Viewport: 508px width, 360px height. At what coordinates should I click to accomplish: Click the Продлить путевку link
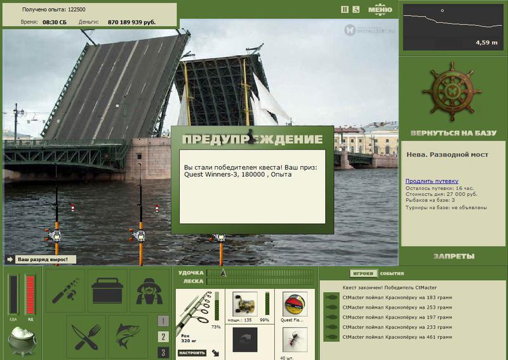[x=432, y=181]
